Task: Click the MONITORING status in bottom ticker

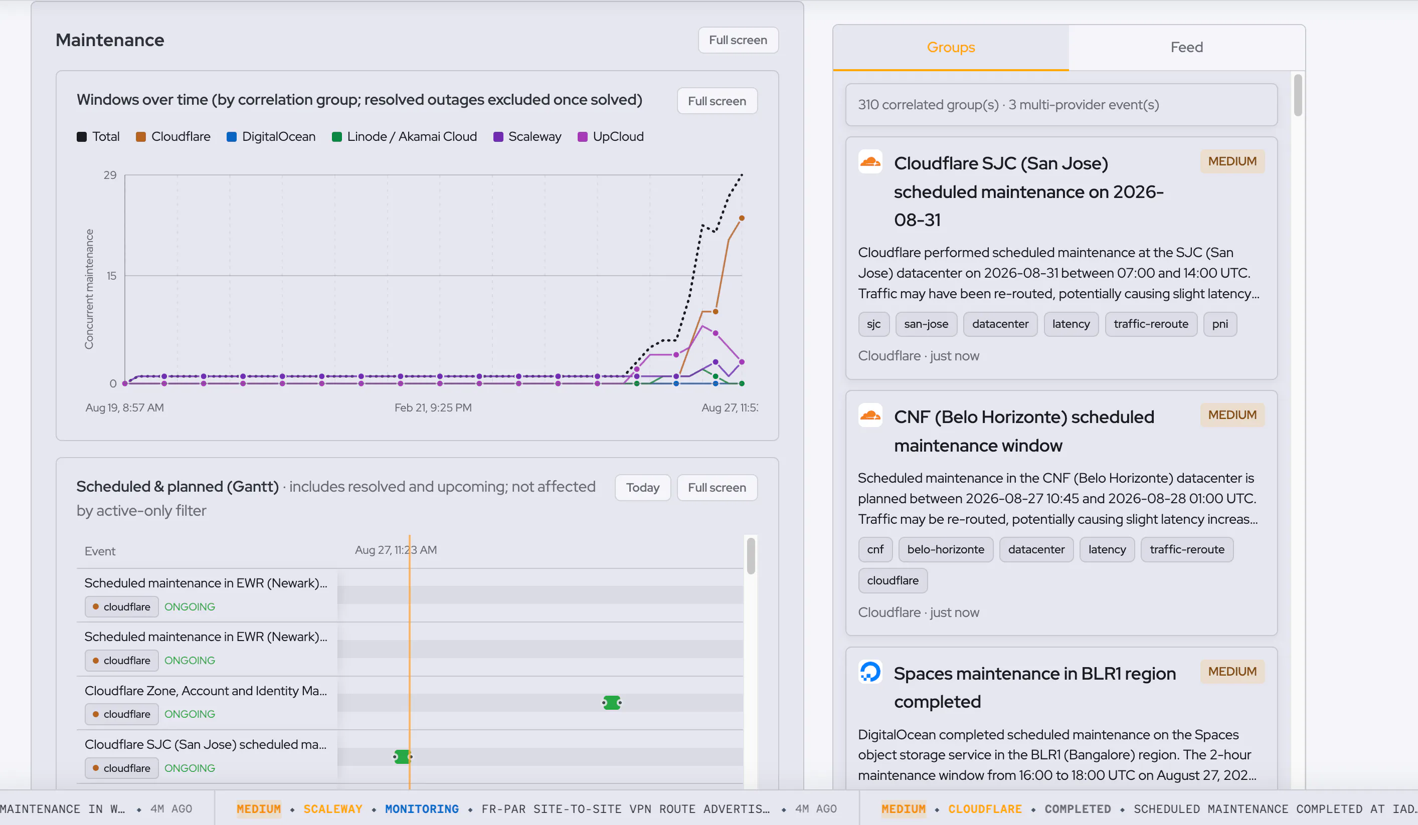Action: pyautogui.click(x=422, y=808)
